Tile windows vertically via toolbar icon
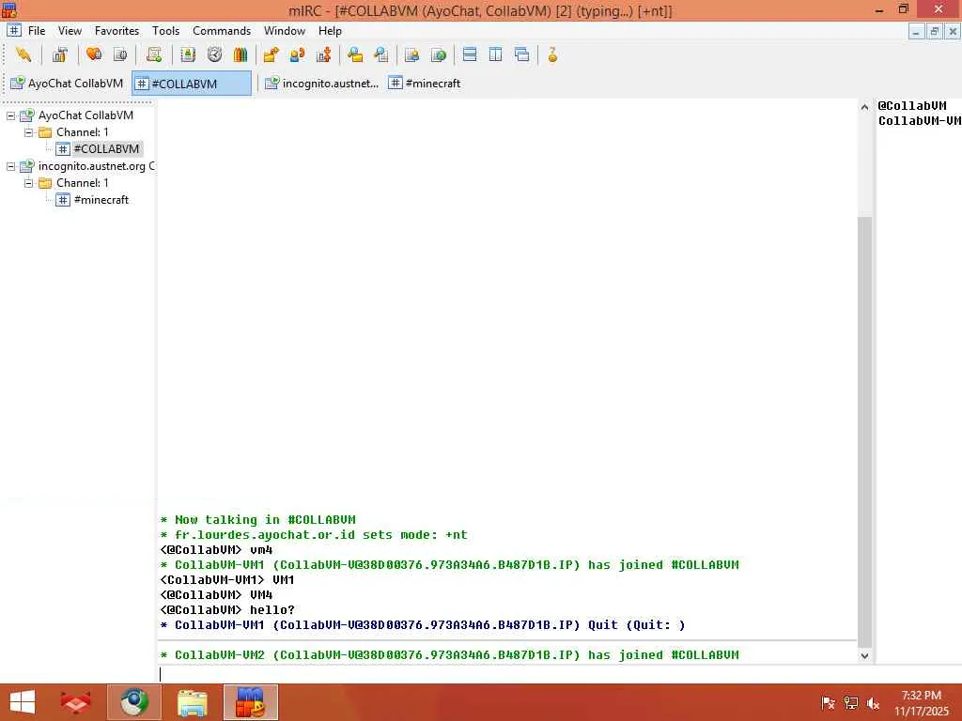Screen dimensions: 962x721 pyautogui.click(x=496, y=55)
